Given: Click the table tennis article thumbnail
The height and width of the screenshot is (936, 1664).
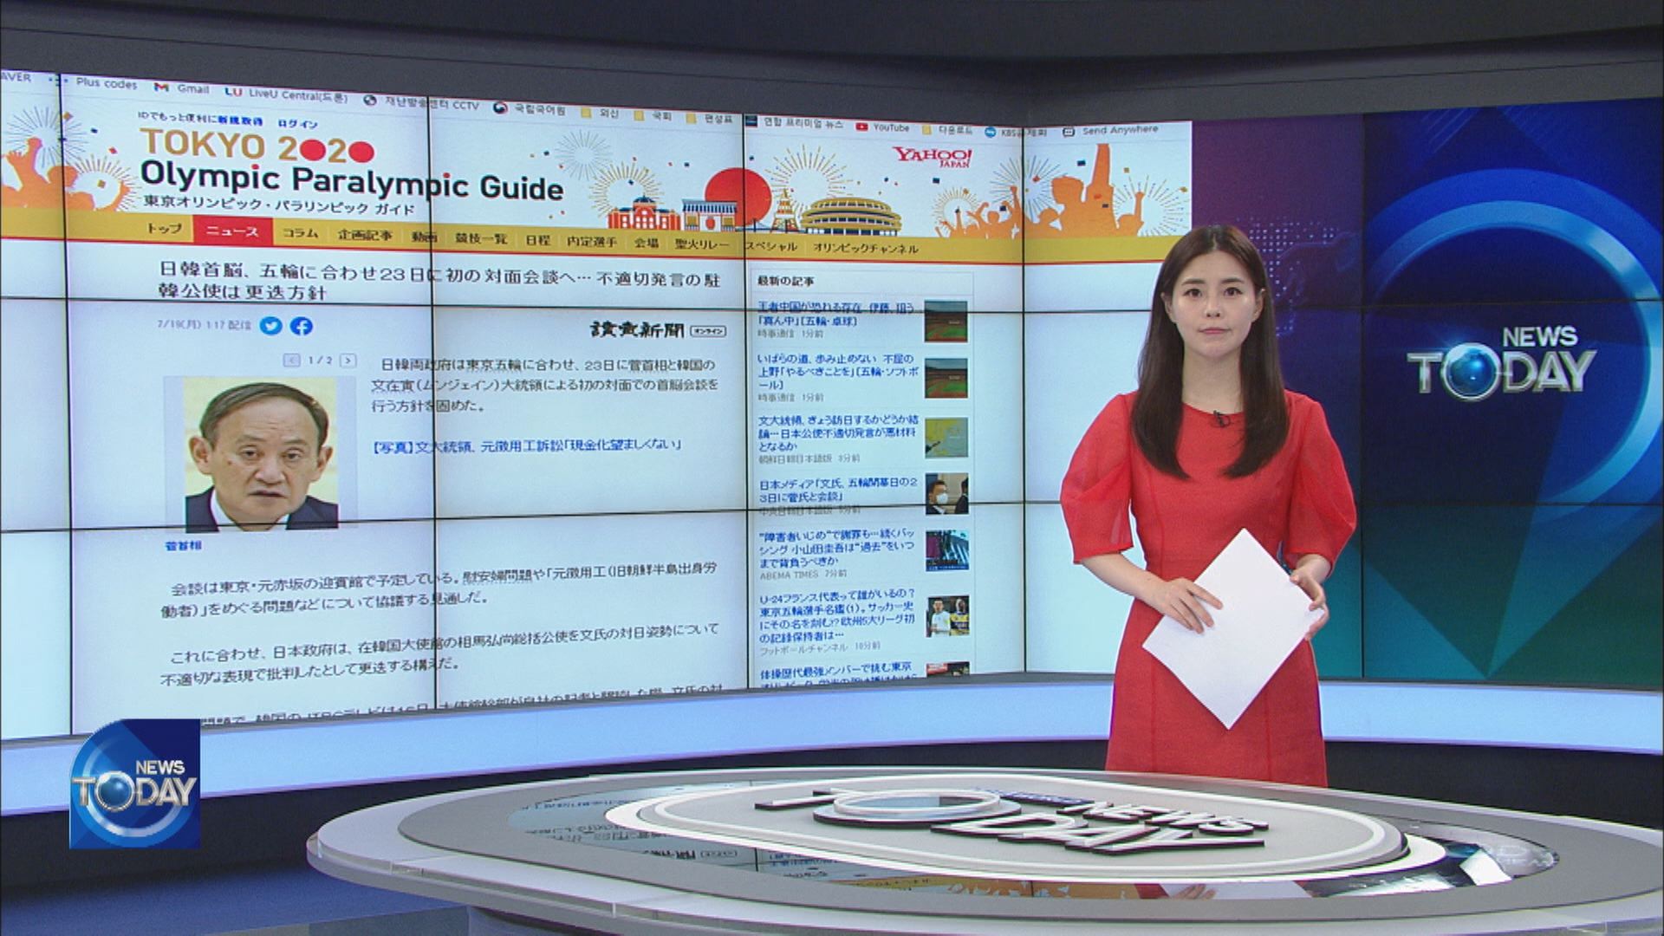Looking at the screenshot, I should click(946, 322).
